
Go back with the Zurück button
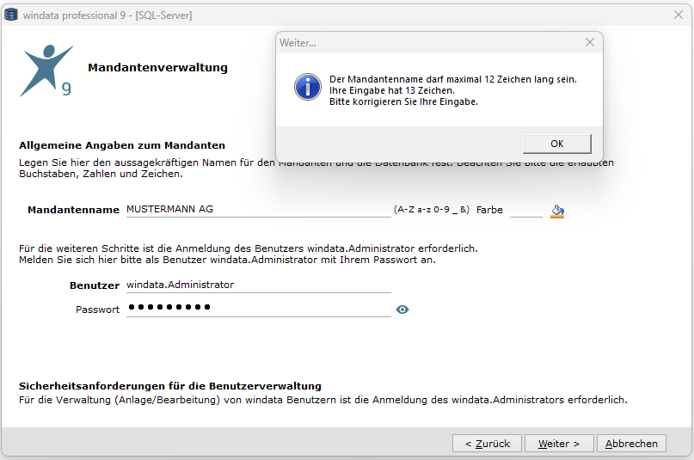pyautogui.click(x=487, y=444)
